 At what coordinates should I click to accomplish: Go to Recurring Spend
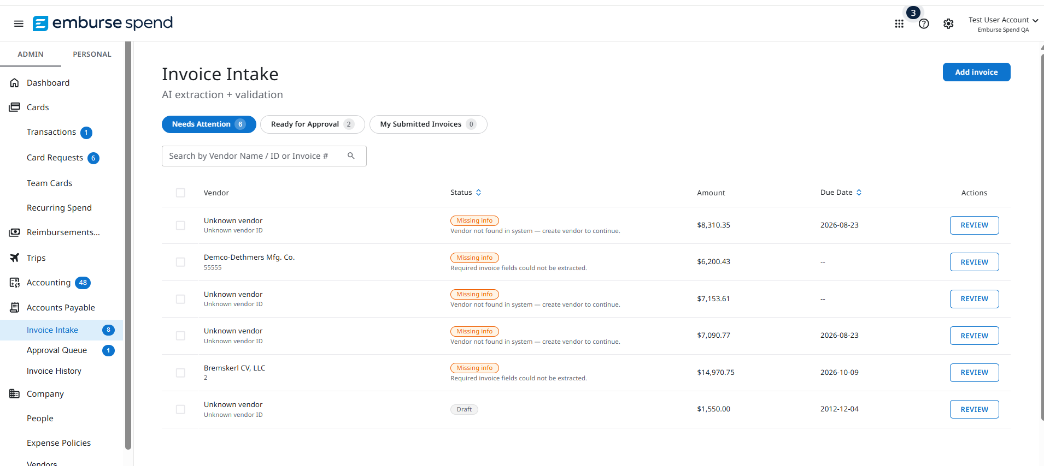pos(59,208)
